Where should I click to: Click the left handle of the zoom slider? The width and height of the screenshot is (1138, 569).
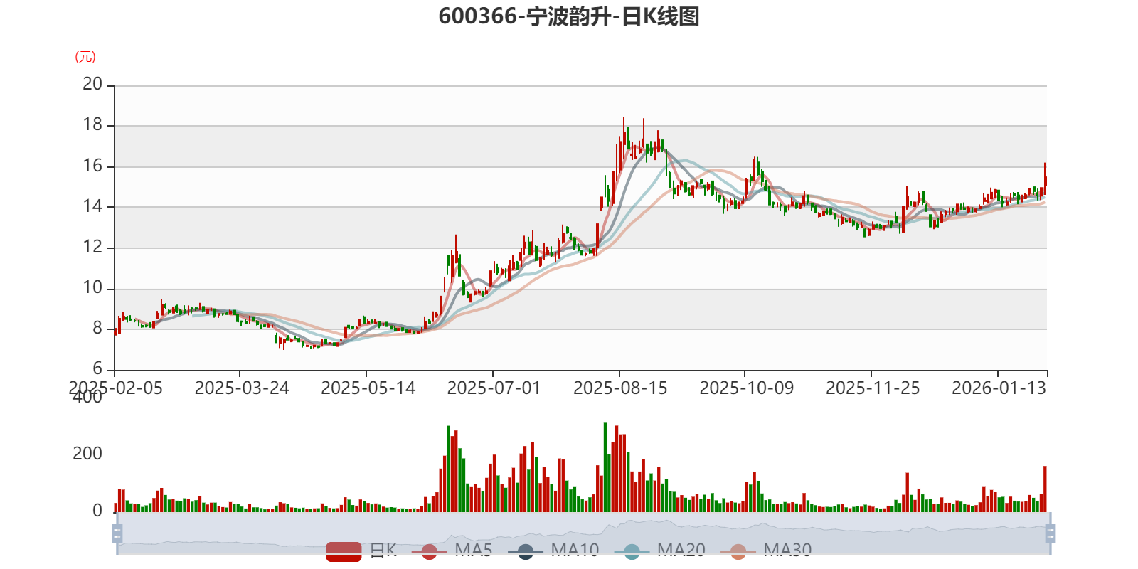(117, 533)
